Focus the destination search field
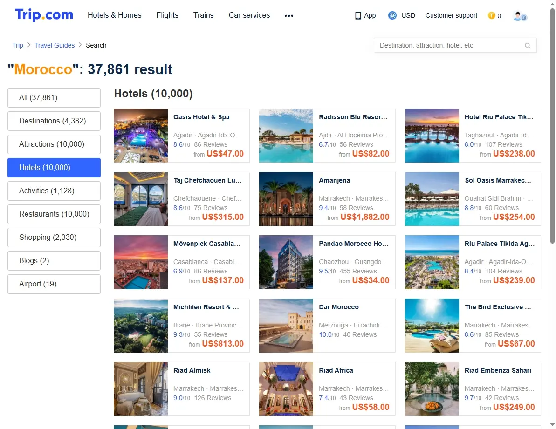The height and width of the screenshot is (429, 556). (x=455, y=45)
